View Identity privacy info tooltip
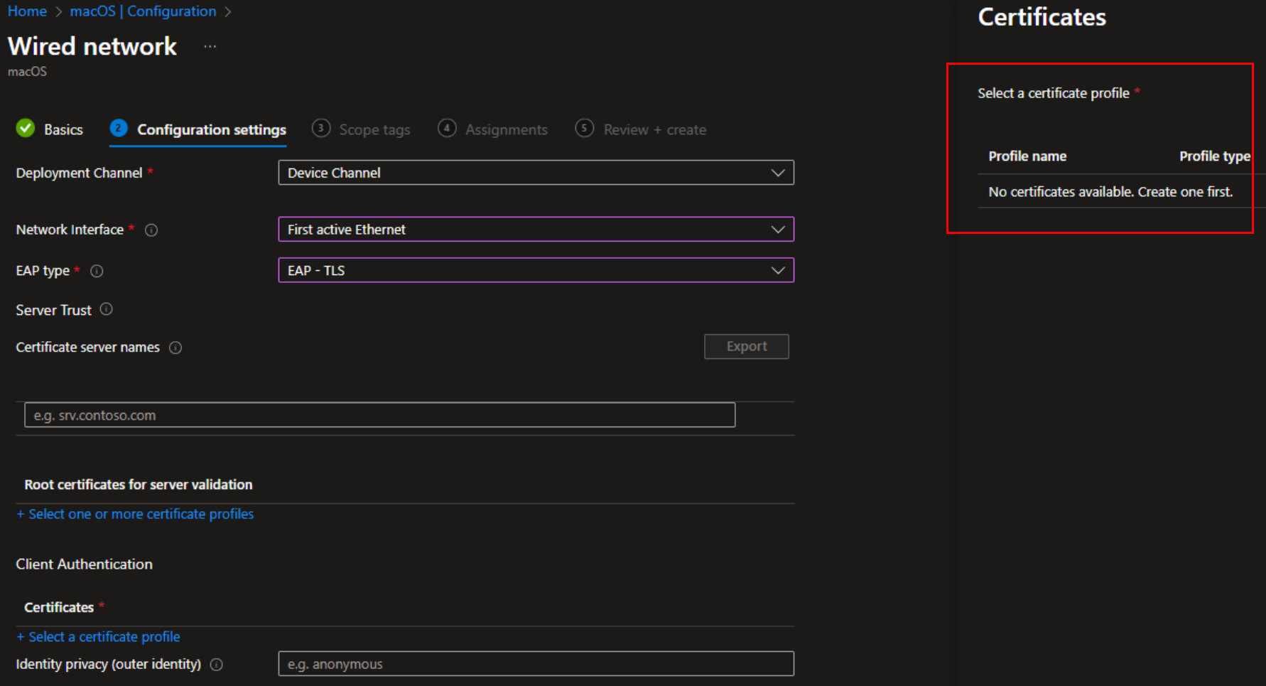The height and width of the screenshot is (686, 1266). click(x=217, y=664)
